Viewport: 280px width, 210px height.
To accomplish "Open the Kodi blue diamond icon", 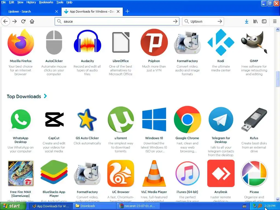I will click(221, 42).
